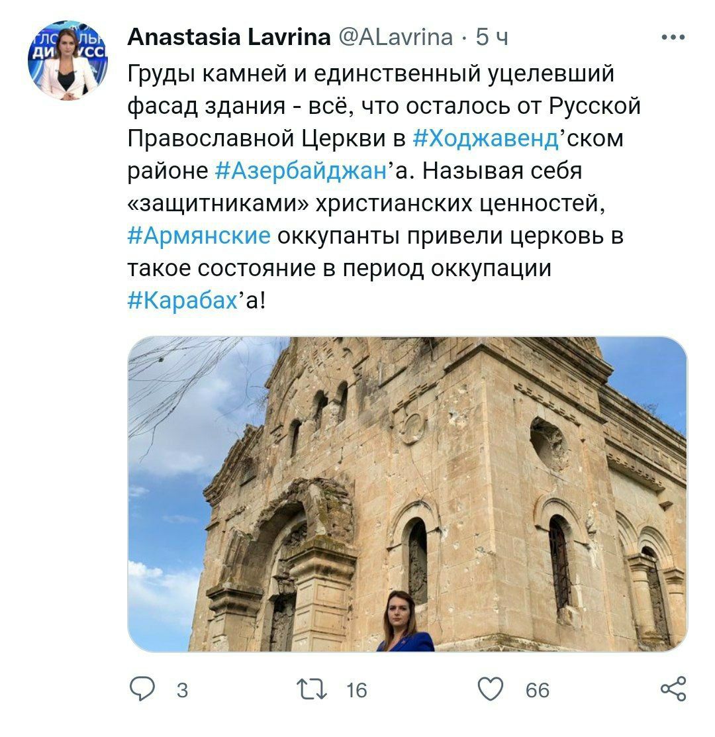Open the #Армянские hashtag
Viewport: 715px width, 737px height.
[x=199, y=236]
